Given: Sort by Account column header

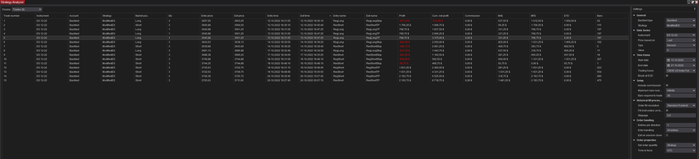Looking at the screenshot, I should 84,16.
